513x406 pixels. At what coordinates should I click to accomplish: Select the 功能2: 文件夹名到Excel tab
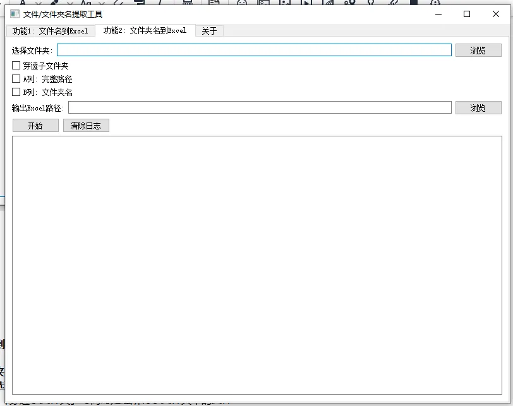click(145, 30)
